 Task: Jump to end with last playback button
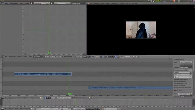pos(84,109)
